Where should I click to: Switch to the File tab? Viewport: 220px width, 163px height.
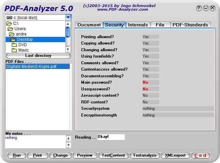coord(160,25)
